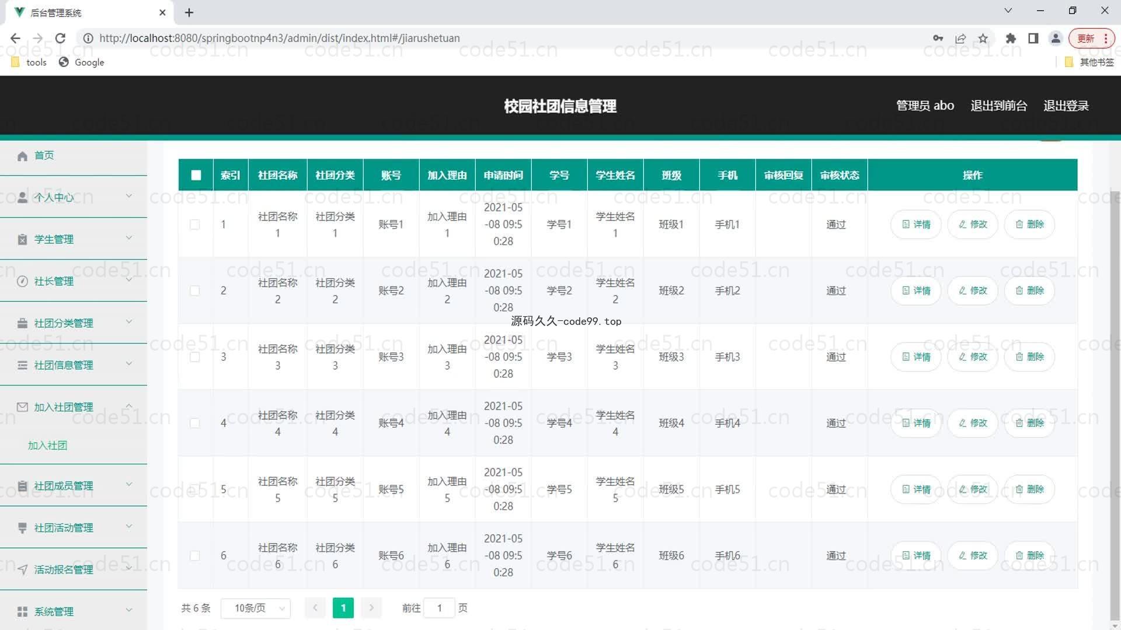
Task: Click the 社团活动管理 sidebar icon
Action: (x=22, y=528)
